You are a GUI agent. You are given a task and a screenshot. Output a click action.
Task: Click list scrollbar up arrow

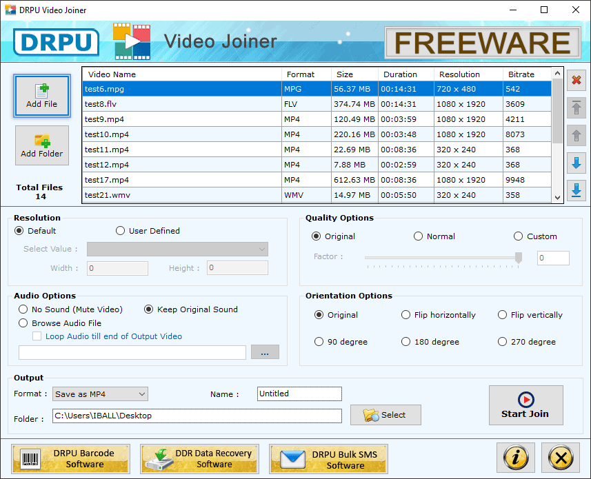(x=557, y=73)
